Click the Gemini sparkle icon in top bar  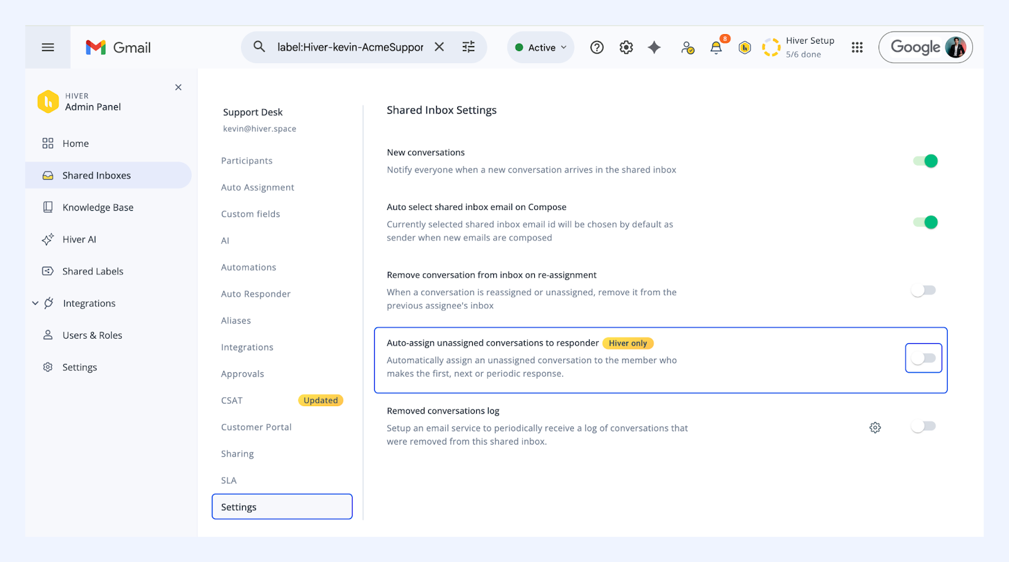click(655, 47)
